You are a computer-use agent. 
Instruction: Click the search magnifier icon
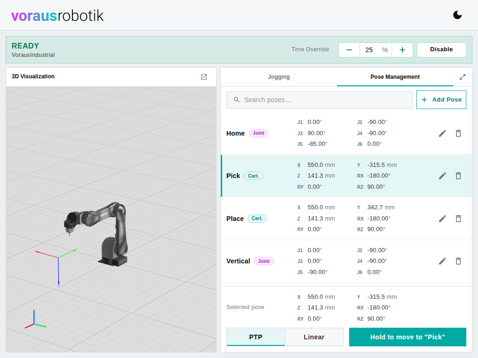(237, 100)
